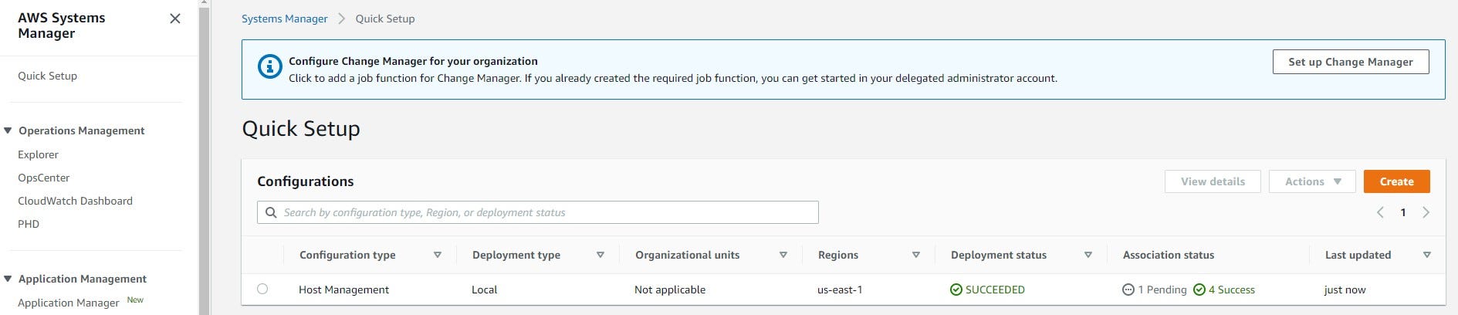Open Explorer in the sidebar
The image size is (1458, 315).
[38, 154]
